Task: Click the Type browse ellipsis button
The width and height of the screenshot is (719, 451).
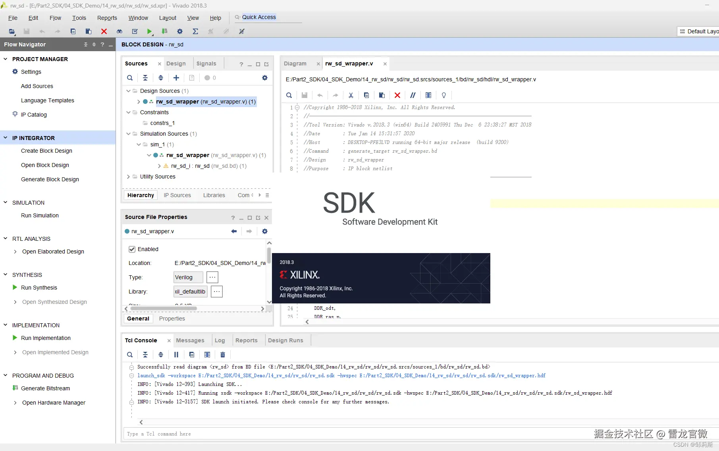Action: pos(212,277)
